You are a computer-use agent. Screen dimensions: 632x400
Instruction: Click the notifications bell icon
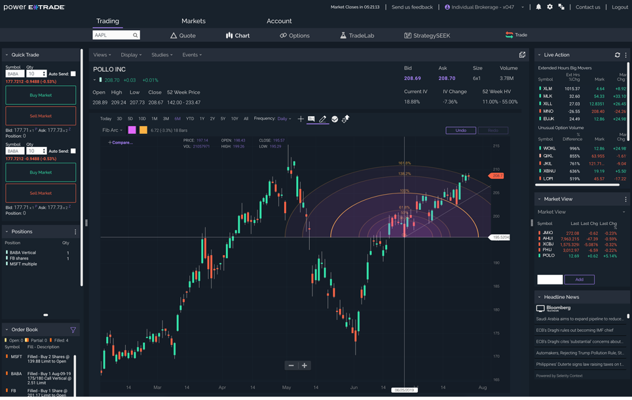pyautogui.click(x=538, y=7)
